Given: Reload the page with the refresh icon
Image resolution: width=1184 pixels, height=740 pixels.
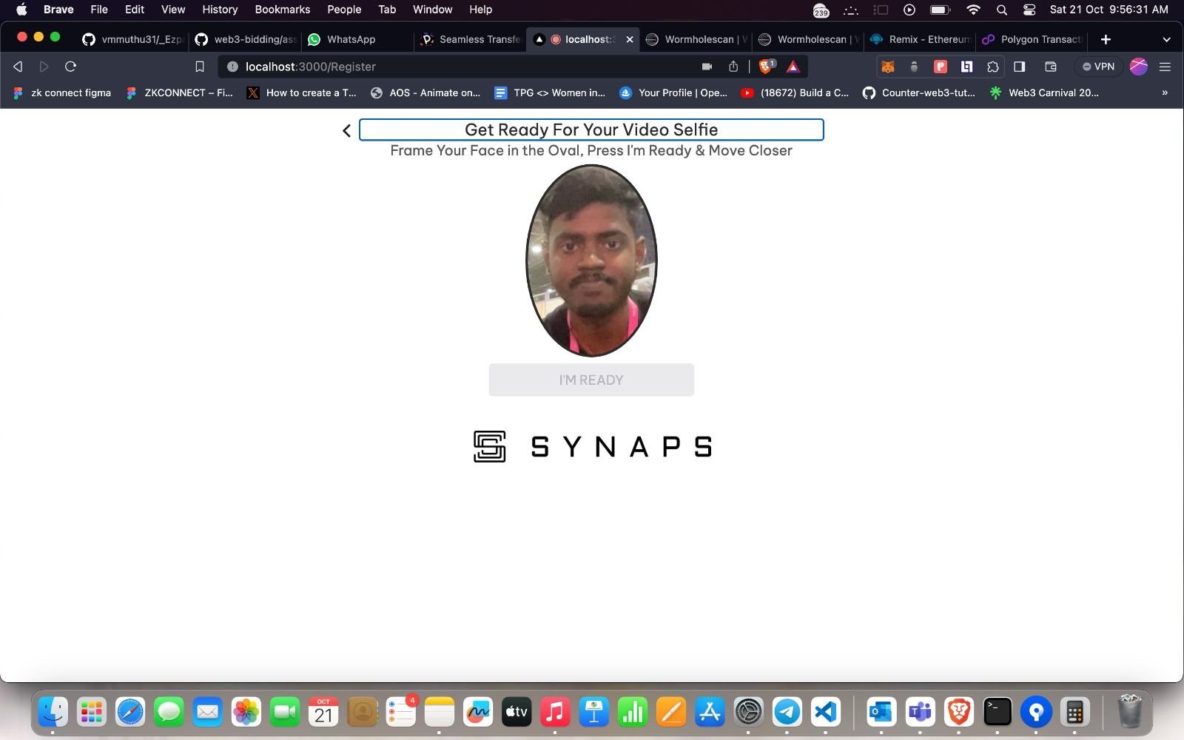Looking at the screenshot, I should [x=71, y=67].
